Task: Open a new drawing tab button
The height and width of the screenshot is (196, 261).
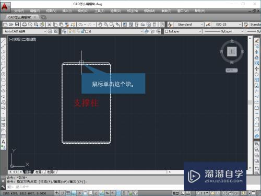Action: coord(43,17)
